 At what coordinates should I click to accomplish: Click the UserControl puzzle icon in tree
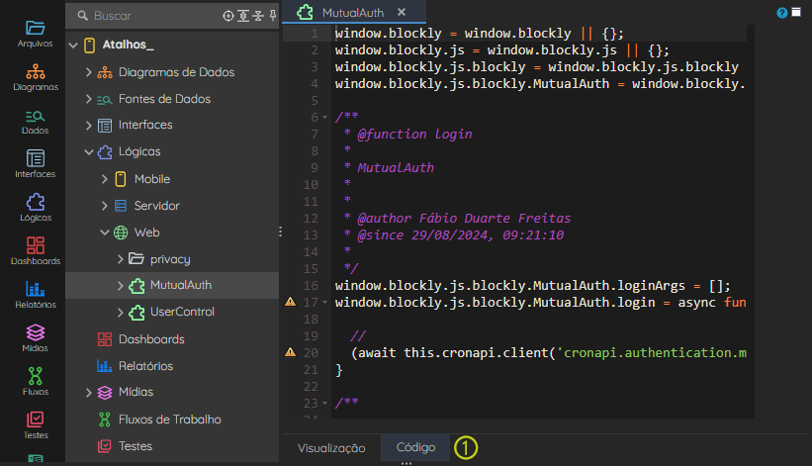tap(136, 313)
